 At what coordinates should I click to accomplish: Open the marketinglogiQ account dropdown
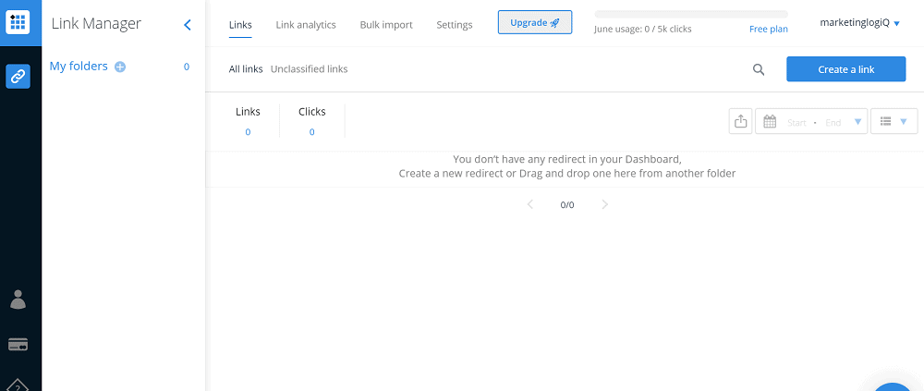click(x=859, y=23)
